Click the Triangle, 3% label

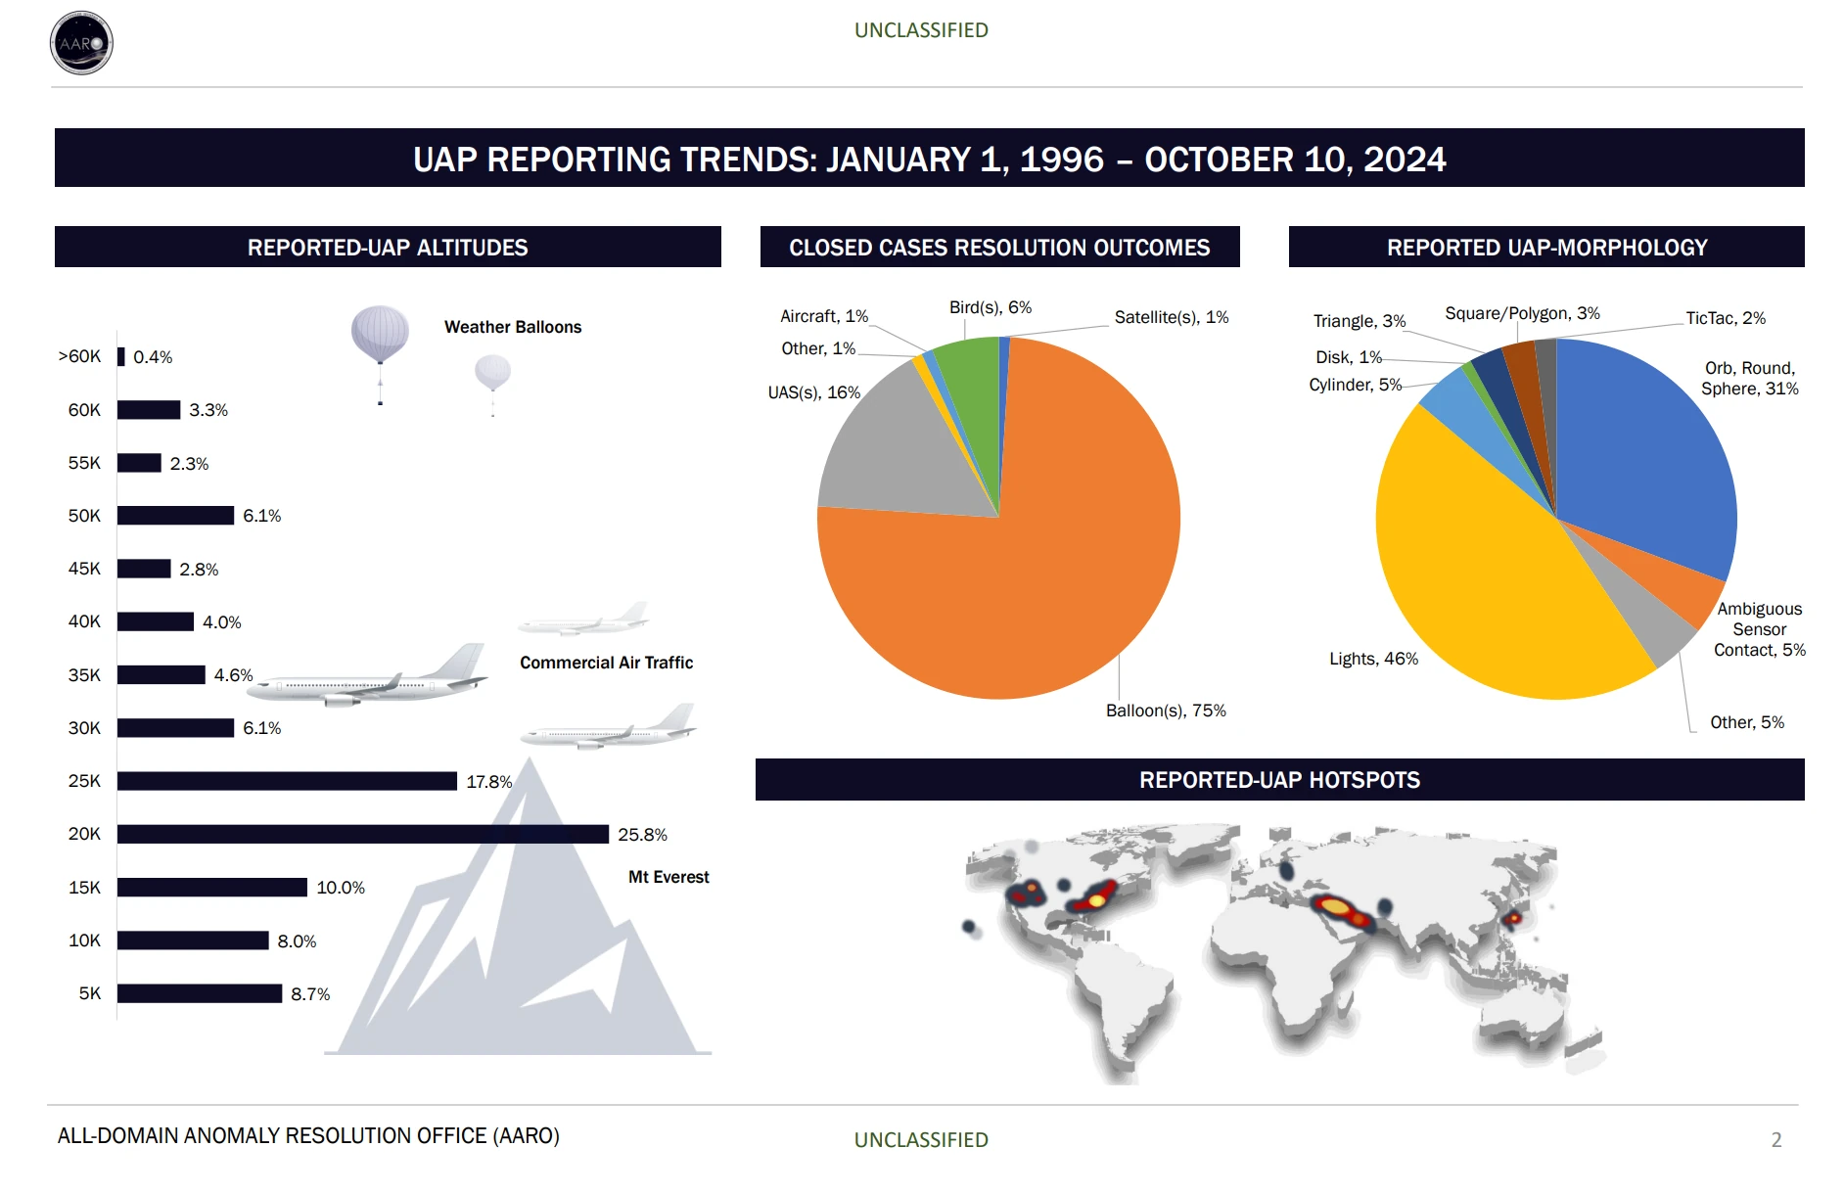(x=1360, y=321)
